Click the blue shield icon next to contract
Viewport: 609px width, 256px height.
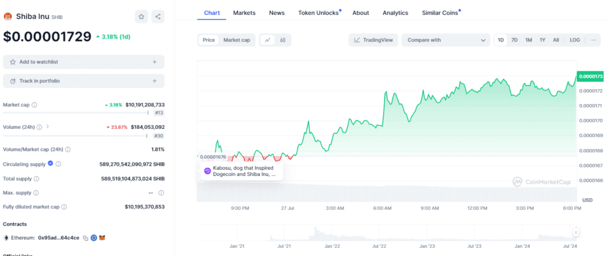pos(93,238)
